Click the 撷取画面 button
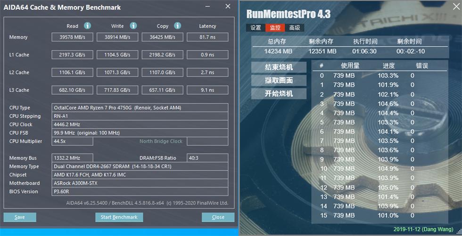Image resolution: width=462 pixels, height=236 pixels. pyautogui.click(x=279, y=81)
